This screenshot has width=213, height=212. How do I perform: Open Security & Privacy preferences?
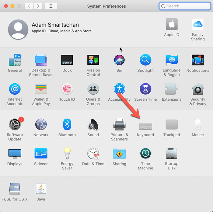(x=198, y=89)
